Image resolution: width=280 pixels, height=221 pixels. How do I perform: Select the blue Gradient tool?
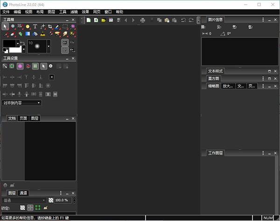tap(28, 34)
